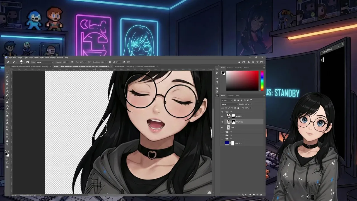Select the Crop tool
The image size is (357, 201).
7,84
